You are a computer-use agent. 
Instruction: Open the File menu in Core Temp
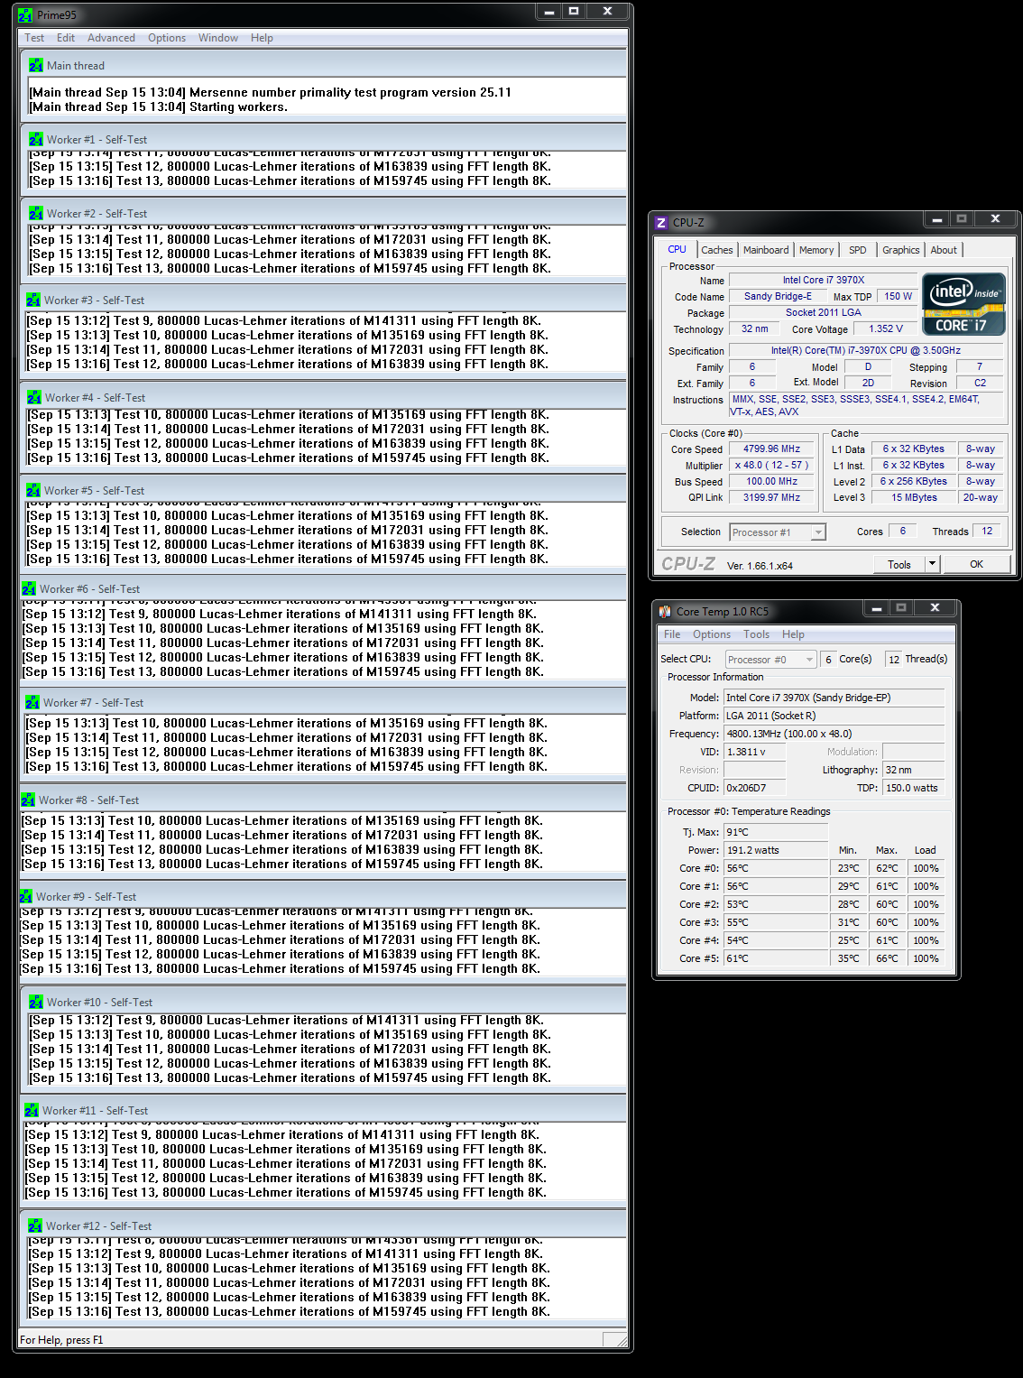(672, 634)
